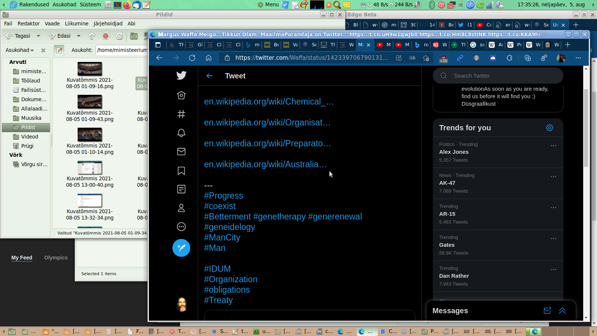597x336 pixels.
Task: Open the Järjehoidjad menu
Action: (x=108, y=24)
